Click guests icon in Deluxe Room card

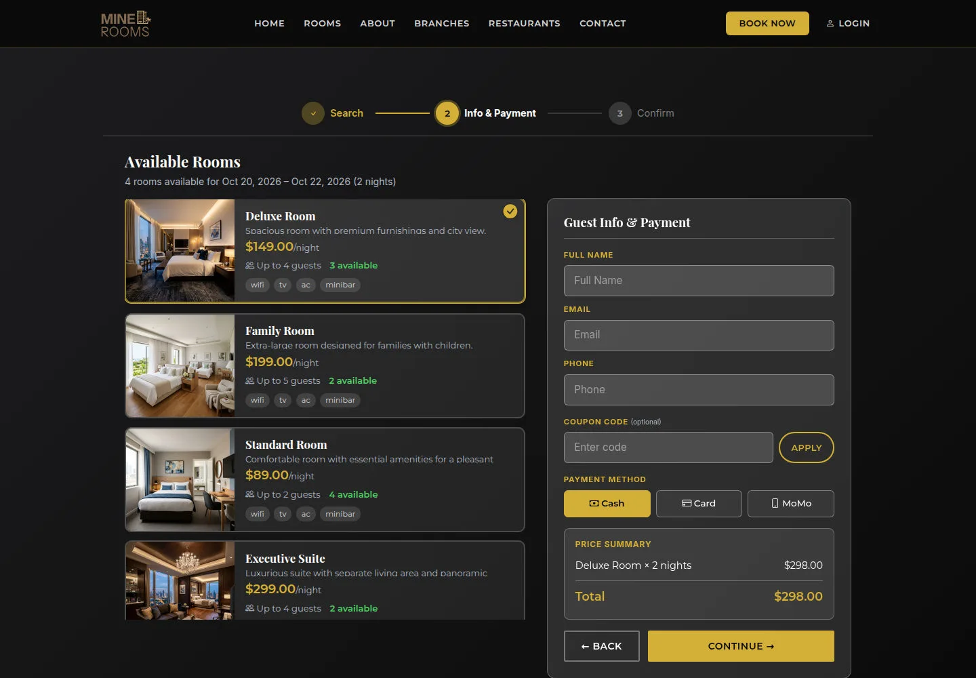tap(250, 266)
